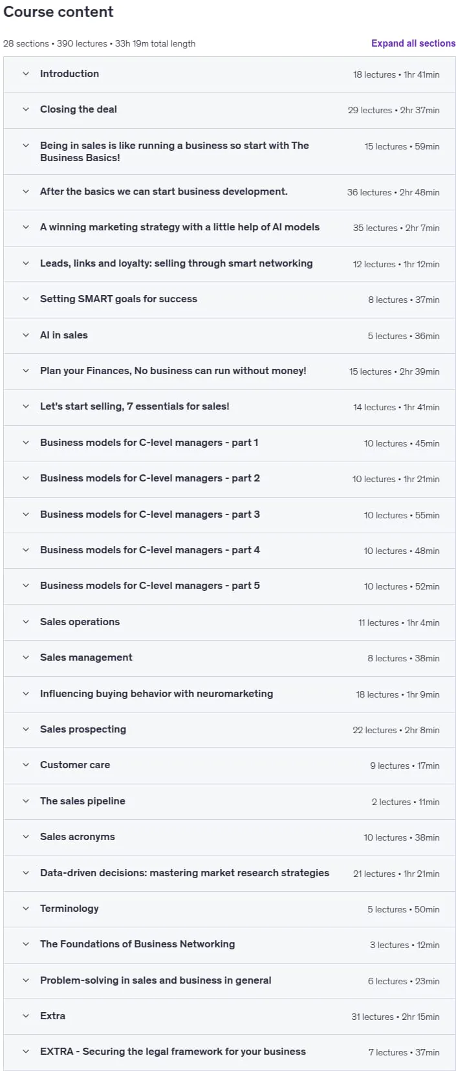Click the Leads, links and loyalty section
The width and height of the screenshot is (456, 1071).
230,264
